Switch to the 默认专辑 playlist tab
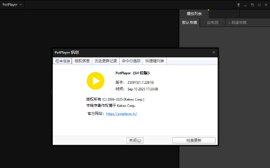The width and height of the screenshot is (270, 168). (189, 22)
